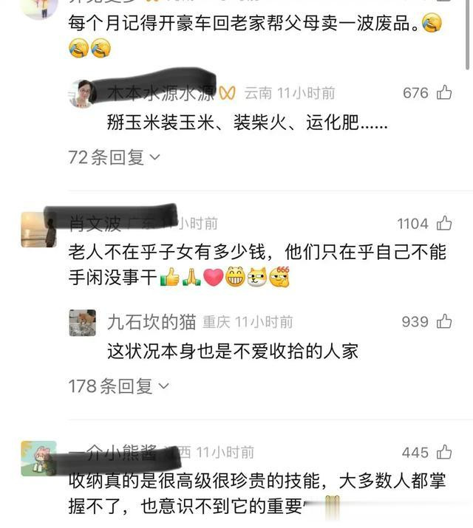The width and height of the screenshot is (473, 528).
Task: Tap the comment starting 收纳真的是很高级
Action: [257, 493]
